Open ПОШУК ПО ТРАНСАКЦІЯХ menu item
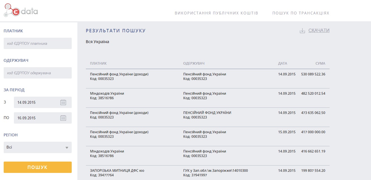Image resolution: width=371 pixels, height=180 pixels. coord(301,13)
